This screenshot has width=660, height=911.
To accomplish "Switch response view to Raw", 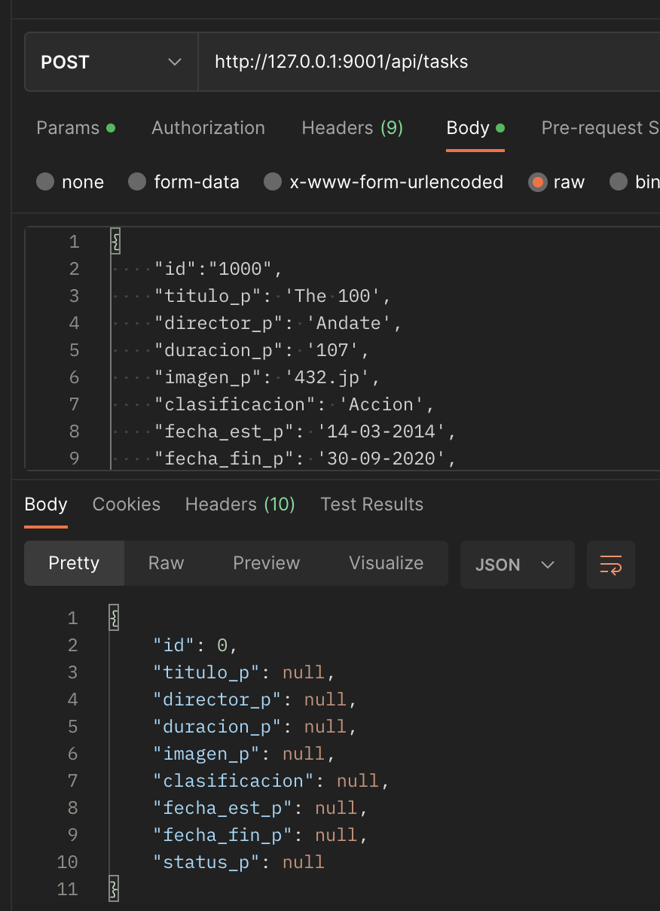I will [x=165, y=562].
